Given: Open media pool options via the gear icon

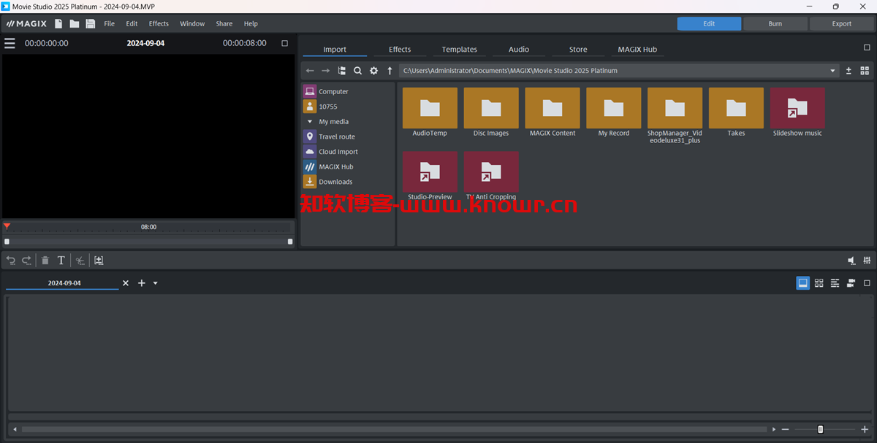Looking at the screenshot, I should pyautogui.click(x=373, y=71).
